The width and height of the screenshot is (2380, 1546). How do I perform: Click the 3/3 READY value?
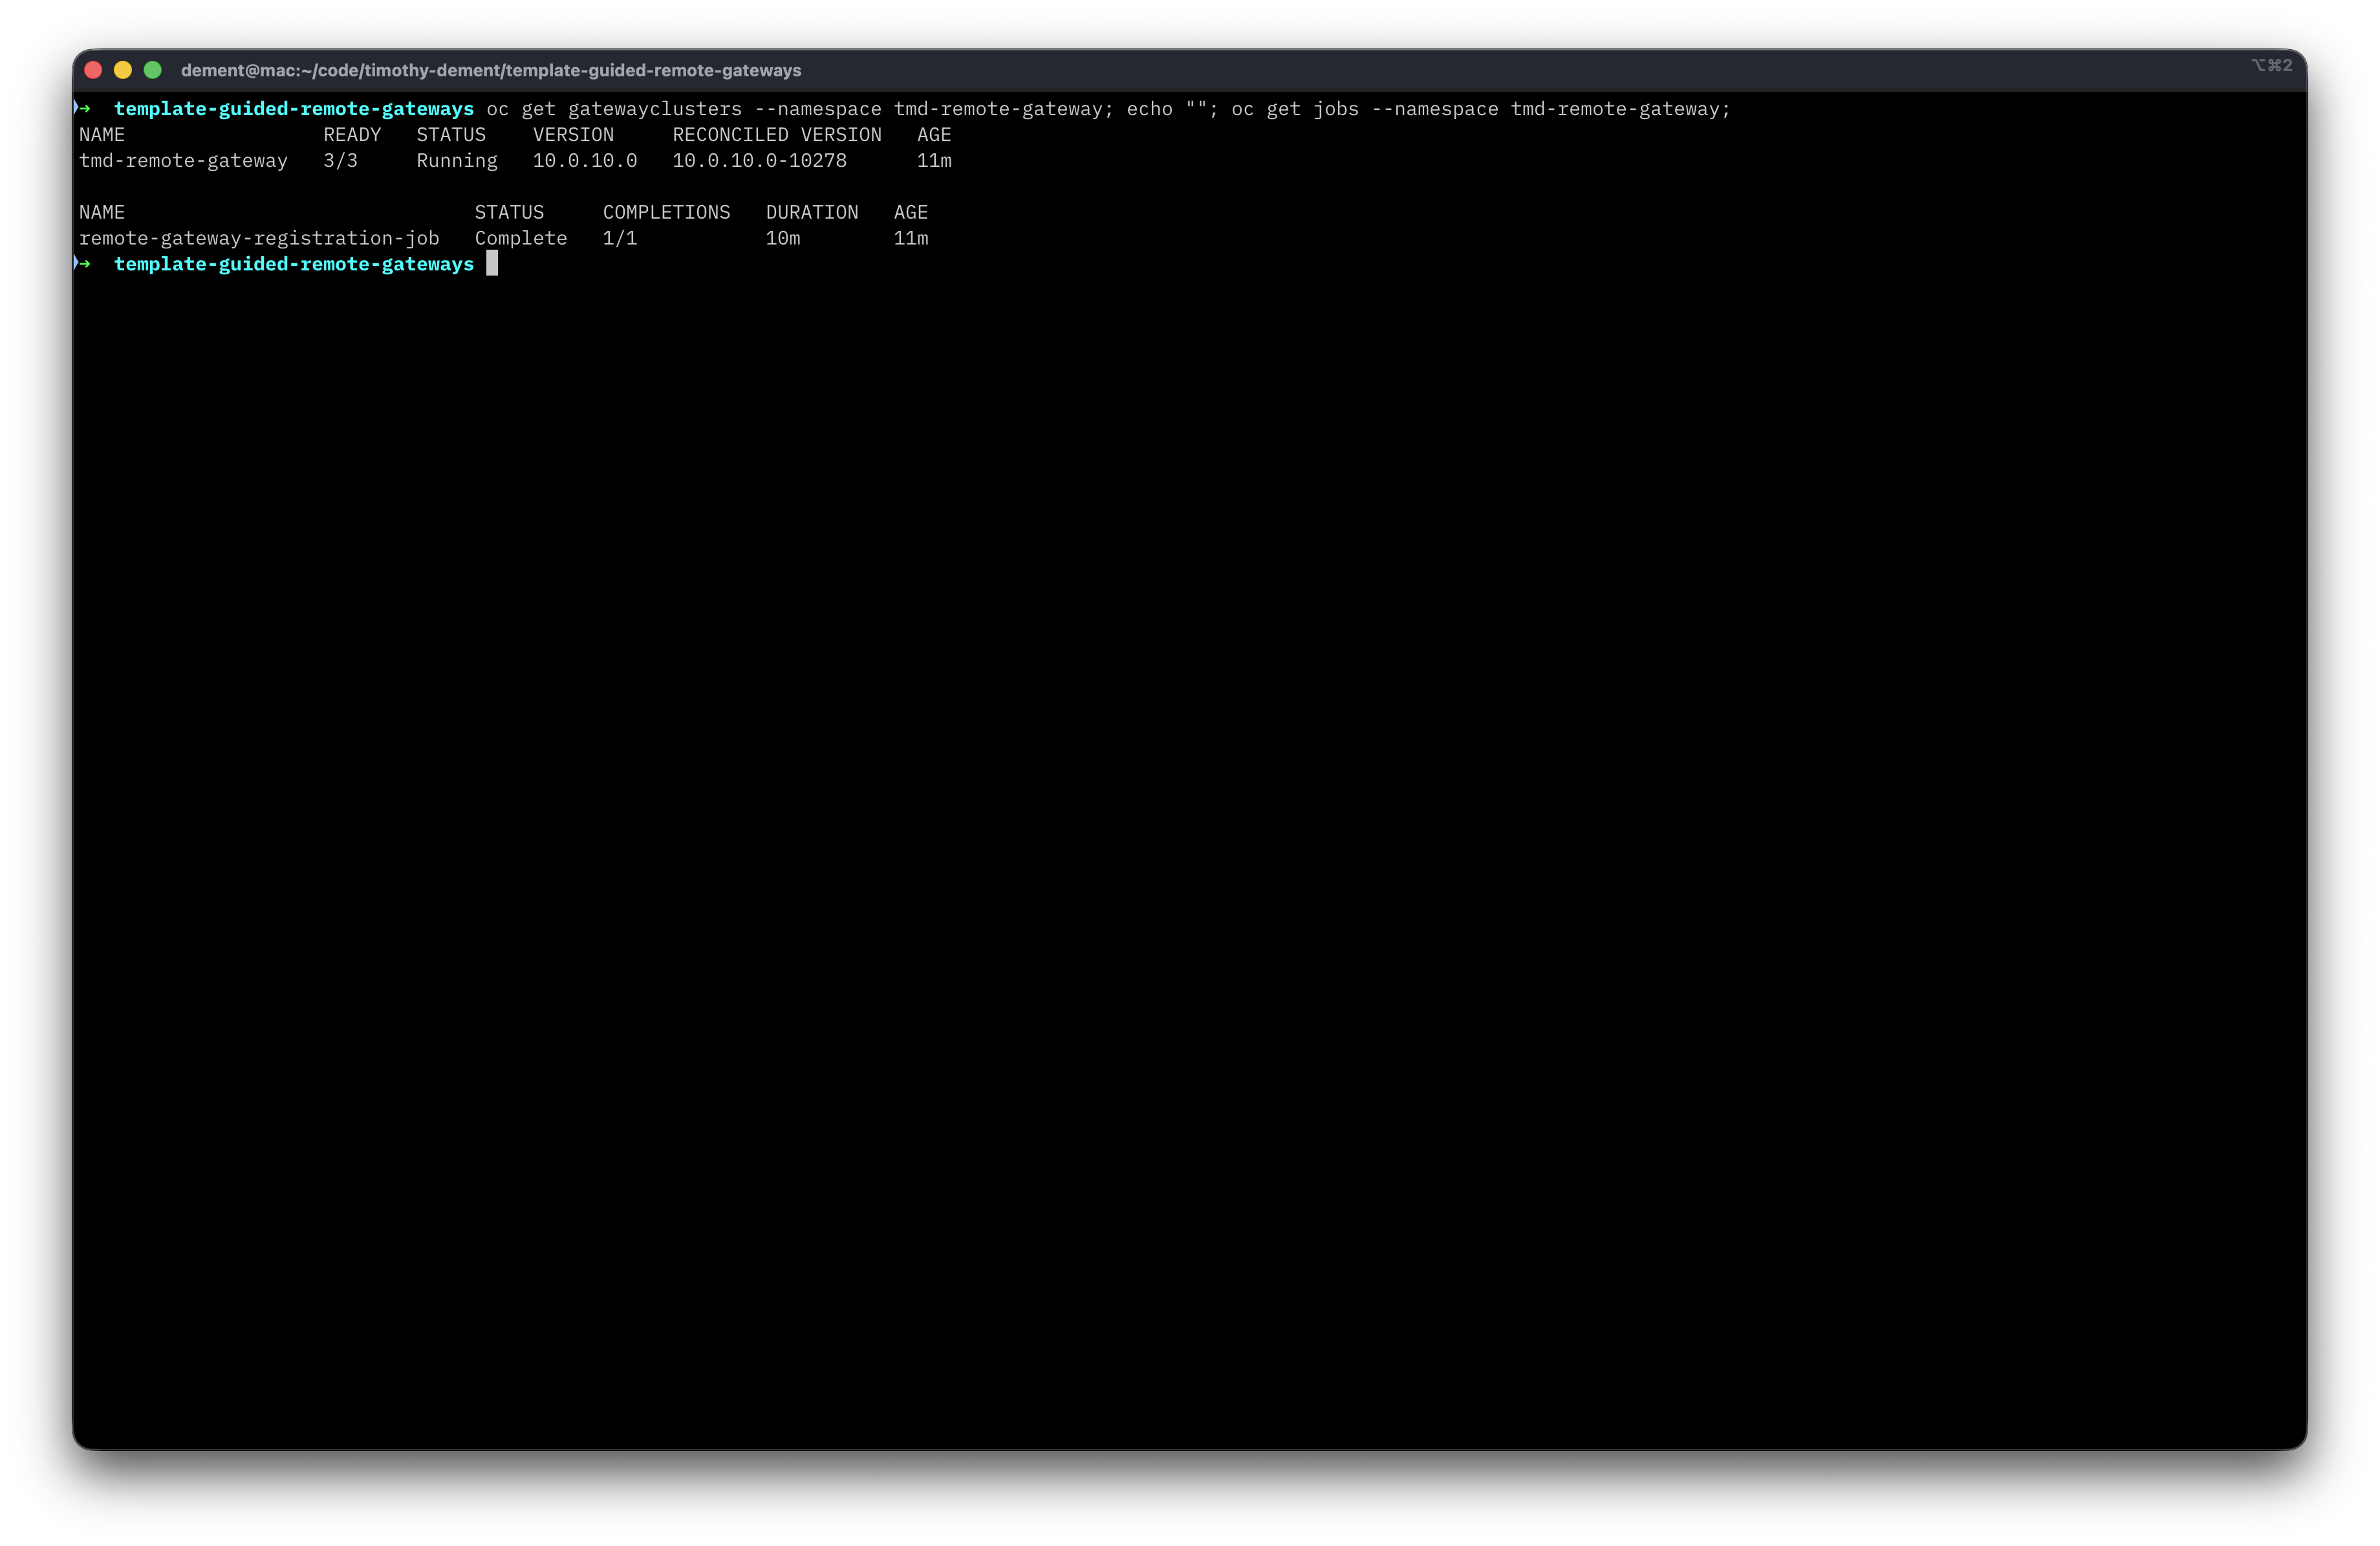(340, 160)
